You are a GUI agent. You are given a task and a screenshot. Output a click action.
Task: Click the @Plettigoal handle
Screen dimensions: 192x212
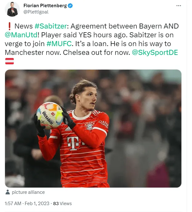(x=36, y=12)
